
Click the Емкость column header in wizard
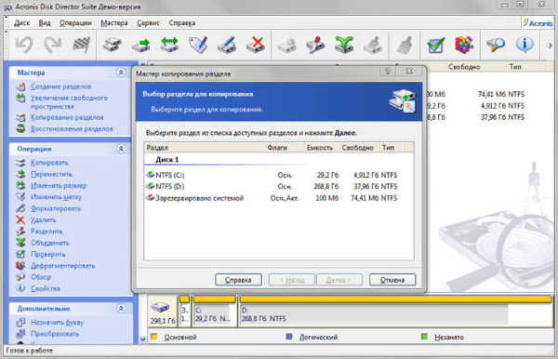coord(320,148)
